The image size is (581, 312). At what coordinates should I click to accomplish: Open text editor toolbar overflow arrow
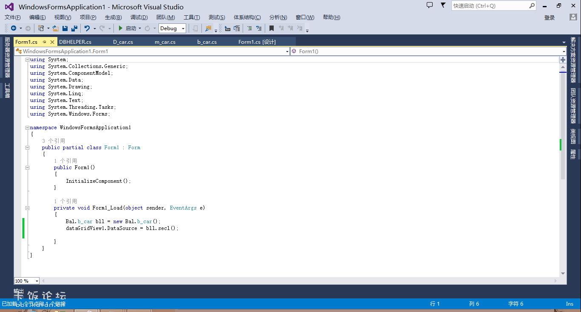[307, 30]
